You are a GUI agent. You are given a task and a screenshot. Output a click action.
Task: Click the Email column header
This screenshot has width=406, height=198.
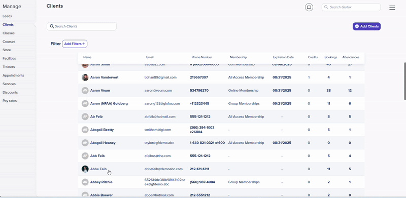tap(150, 57)
